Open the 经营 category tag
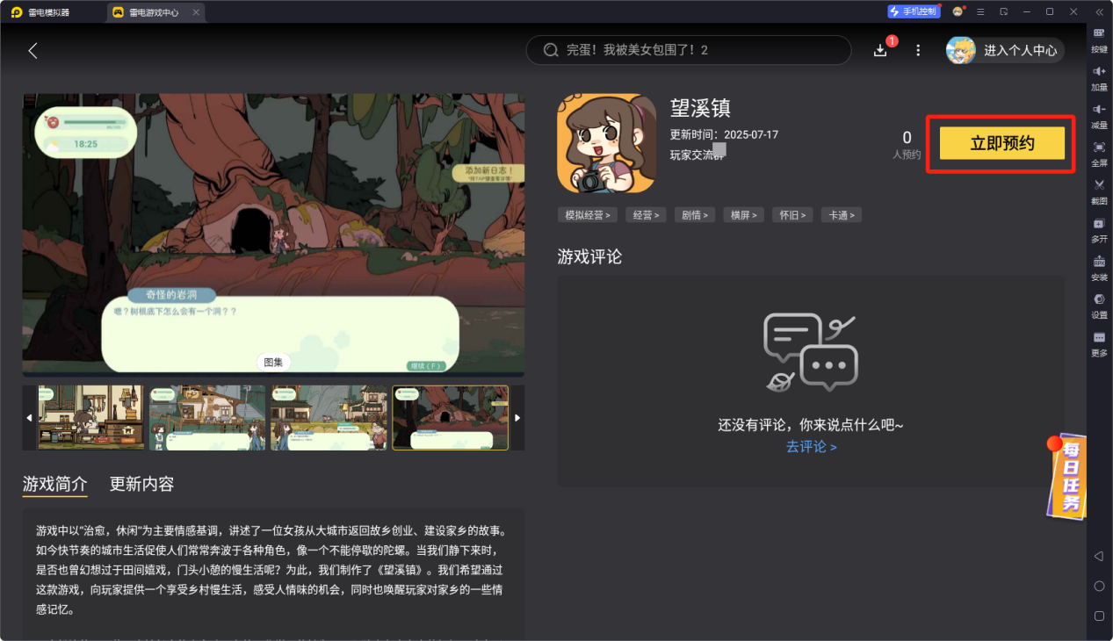Viewport: 1113px width, 641px height. (647, 214)
